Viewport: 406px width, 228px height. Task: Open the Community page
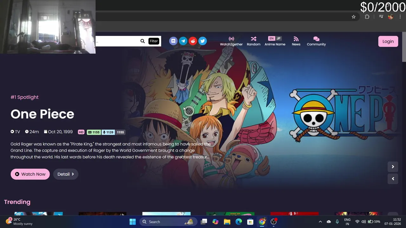(316, 41)
